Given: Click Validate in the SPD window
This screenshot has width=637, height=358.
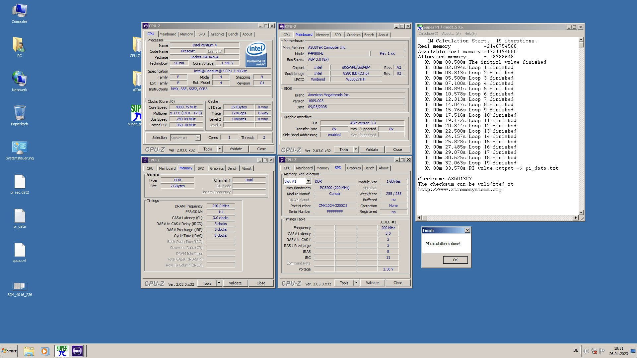Looking at the screenshot, I should tap(372, 283).
